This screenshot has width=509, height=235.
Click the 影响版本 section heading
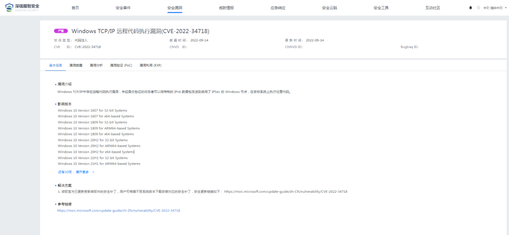(x=65, y=104)
